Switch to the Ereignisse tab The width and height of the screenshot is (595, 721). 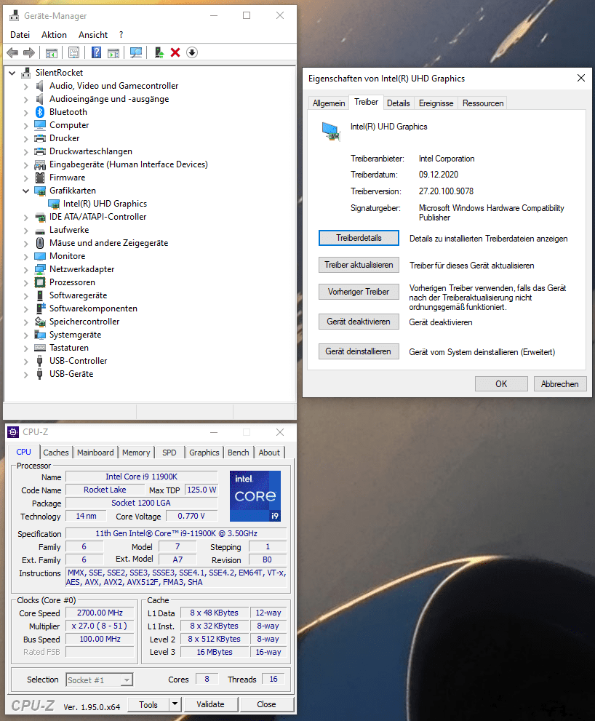436,103
